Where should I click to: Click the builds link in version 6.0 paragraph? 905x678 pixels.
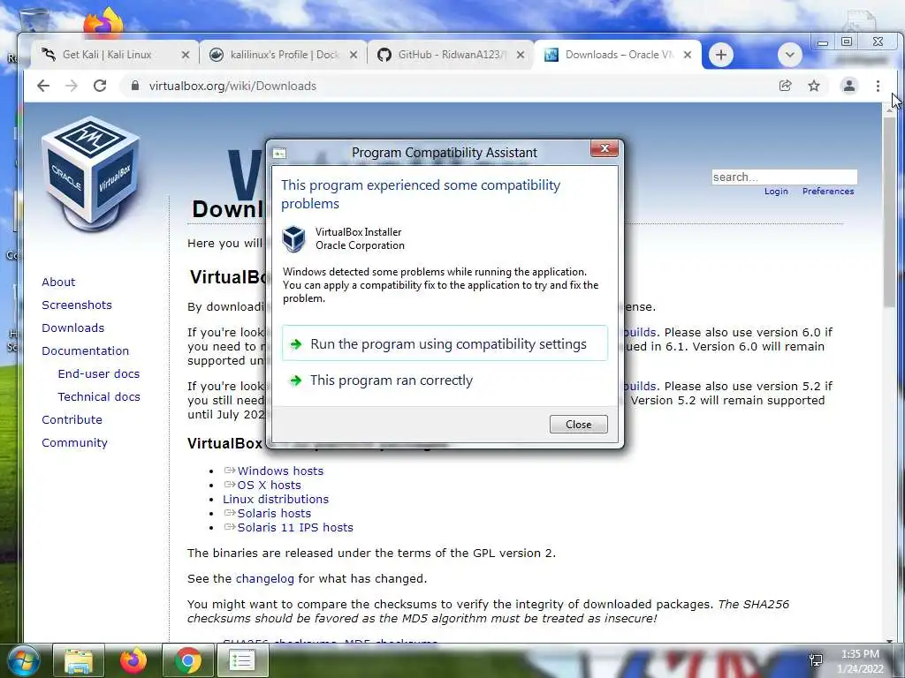640,333
